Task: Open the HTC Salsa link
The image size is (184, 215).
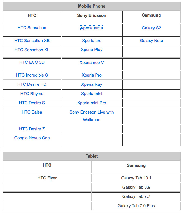Action: pyautogui.click(x=32, y=112)
